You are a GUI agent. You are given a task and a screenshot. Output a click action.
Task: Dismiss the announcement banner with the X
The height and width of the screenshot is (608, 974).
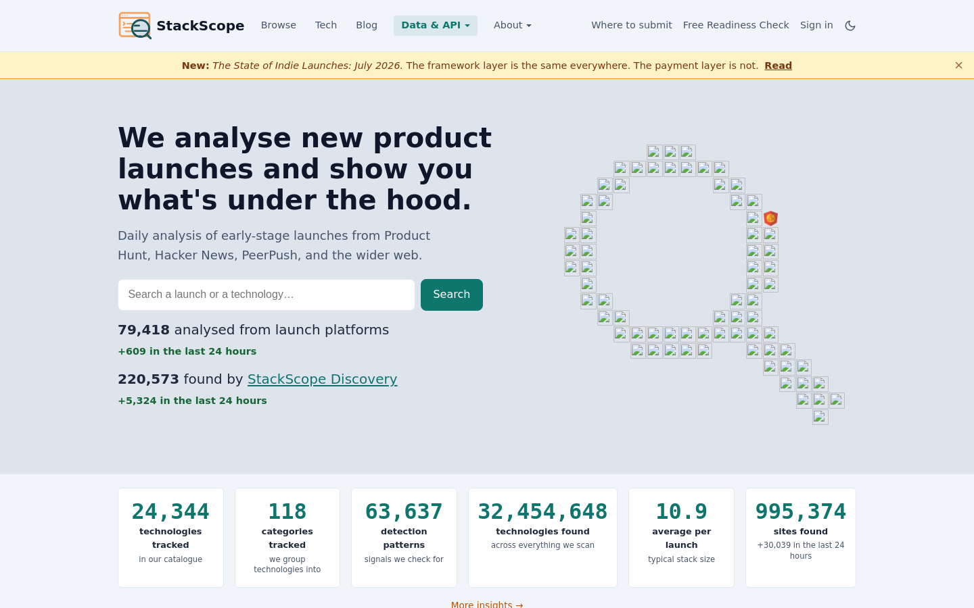[x=958, y=66]
